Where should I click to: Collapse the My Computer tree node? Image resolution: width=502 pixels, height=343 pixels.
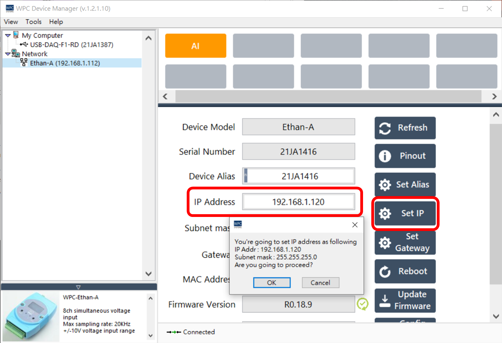click(8, 35)
